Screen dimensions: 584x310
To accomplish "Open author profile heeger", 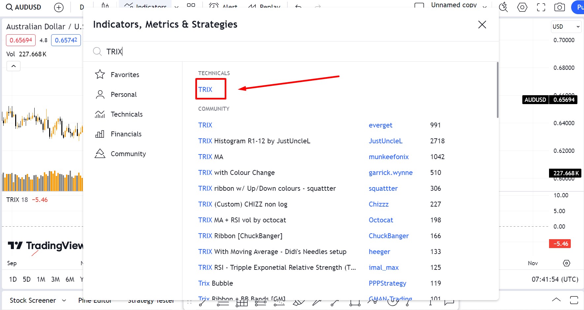I will pyautogui.click(x=379, y=252).
